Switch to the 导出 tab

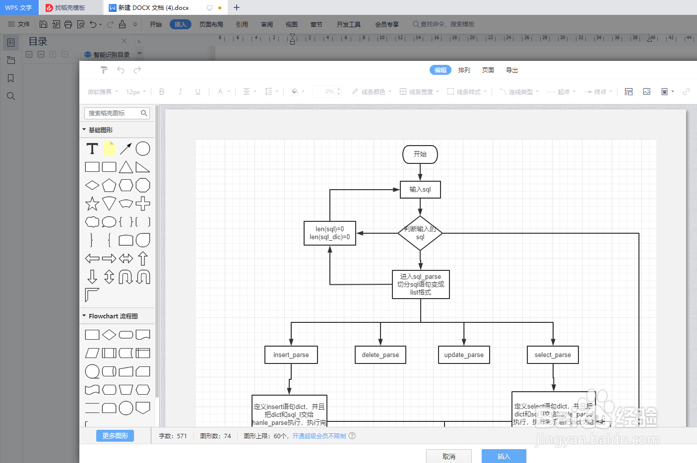tap(512, 70)
